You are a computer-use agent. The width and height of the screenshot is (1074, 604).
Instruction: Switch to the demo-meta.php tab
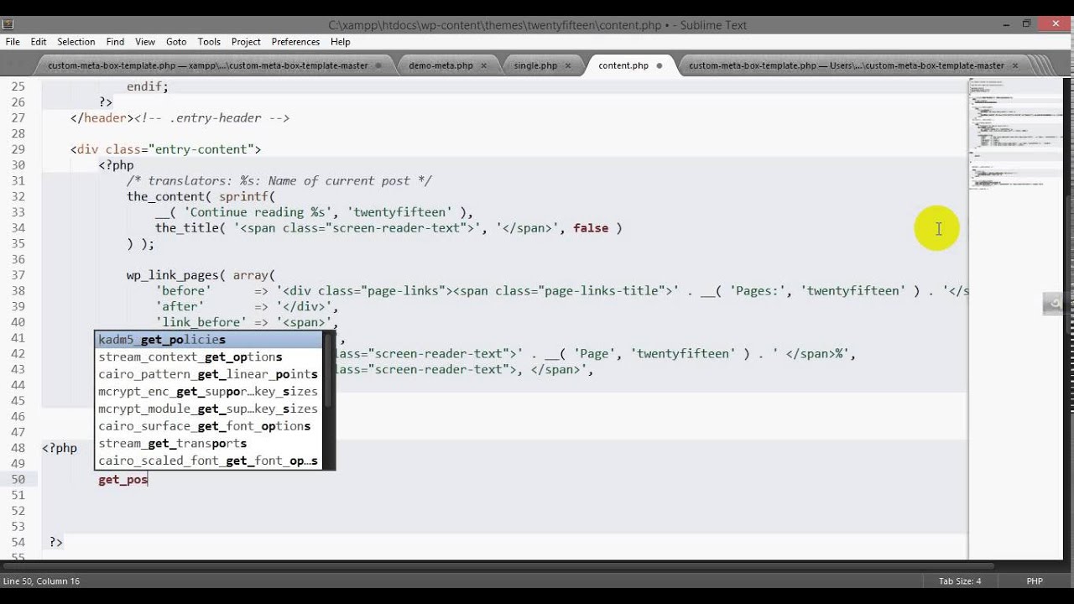(441, 65)
